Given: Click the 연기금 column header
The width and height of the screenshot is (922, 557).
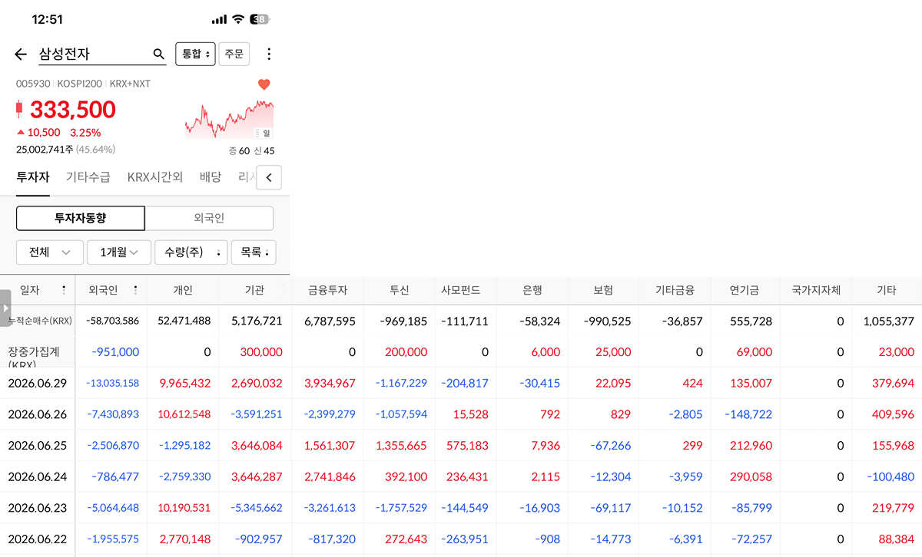Looking at the screenshot, I should pyautogui.click(x=745, y=290).
